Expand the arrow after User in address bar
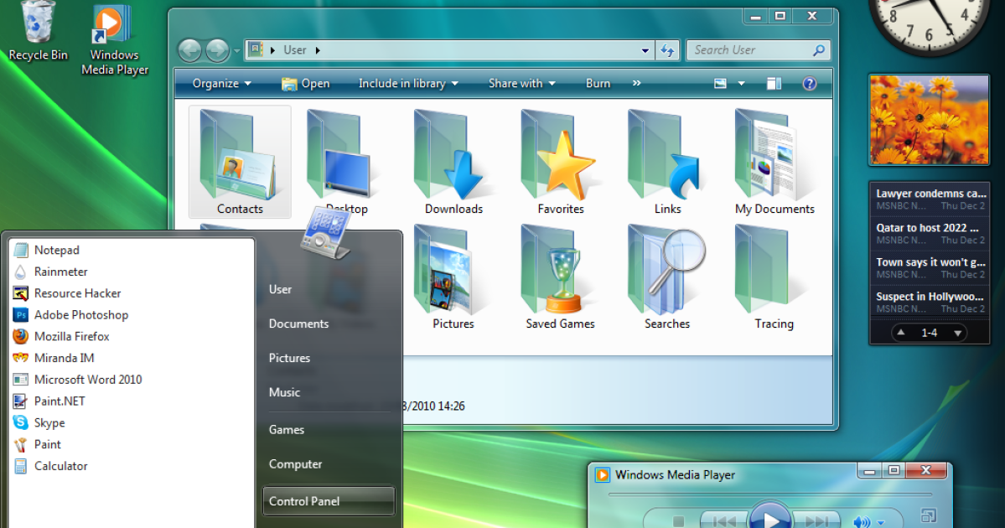 click(318, 50)
